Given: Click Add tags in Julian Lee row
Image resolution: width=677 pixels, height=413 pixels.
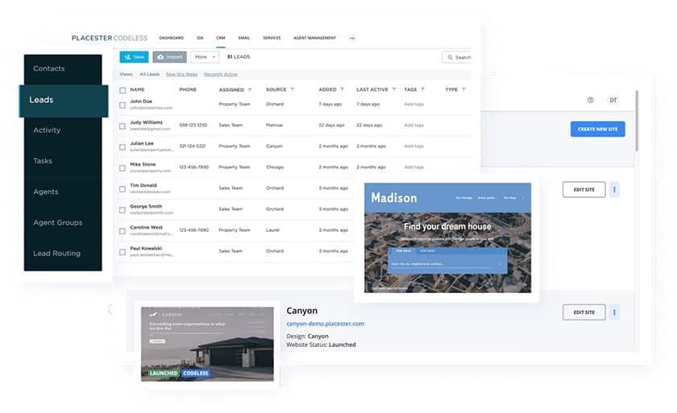Looking at the screenshot, I should [413, 147].
